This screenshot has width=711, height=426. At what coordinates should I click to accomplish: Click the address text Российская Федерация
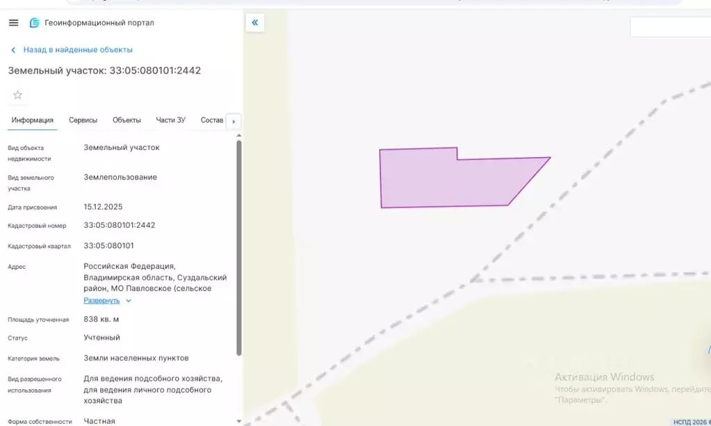coord(129,266)
